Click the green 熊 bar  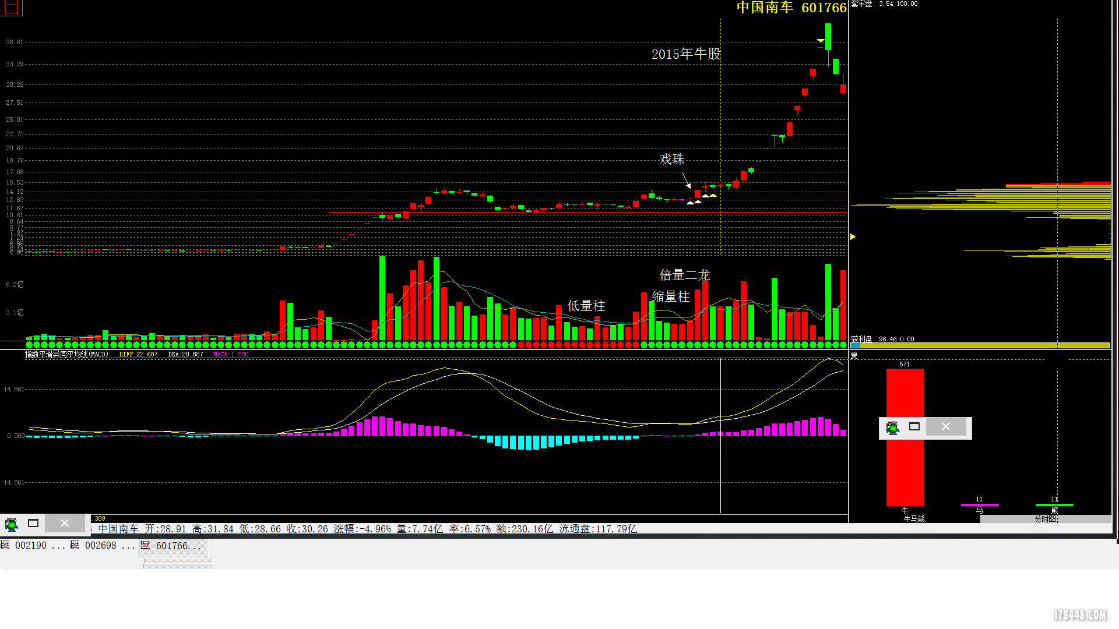coord(1054,505)
